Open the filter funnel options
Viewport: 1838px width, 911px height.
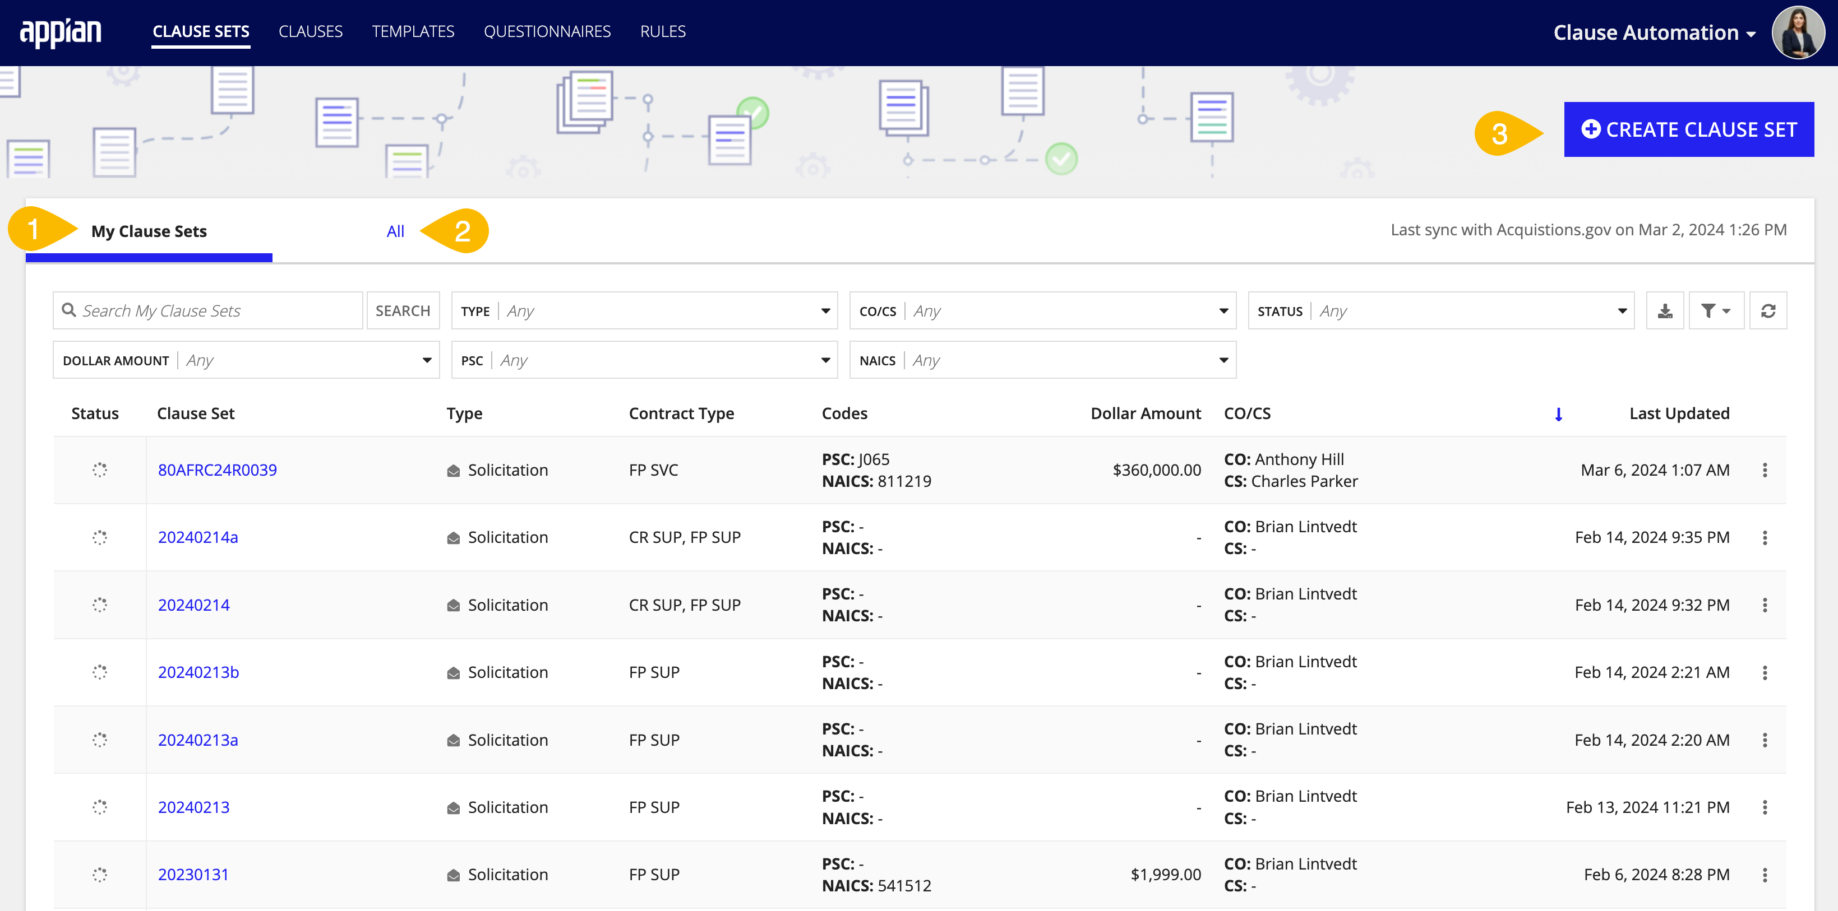coord(1716,311)
